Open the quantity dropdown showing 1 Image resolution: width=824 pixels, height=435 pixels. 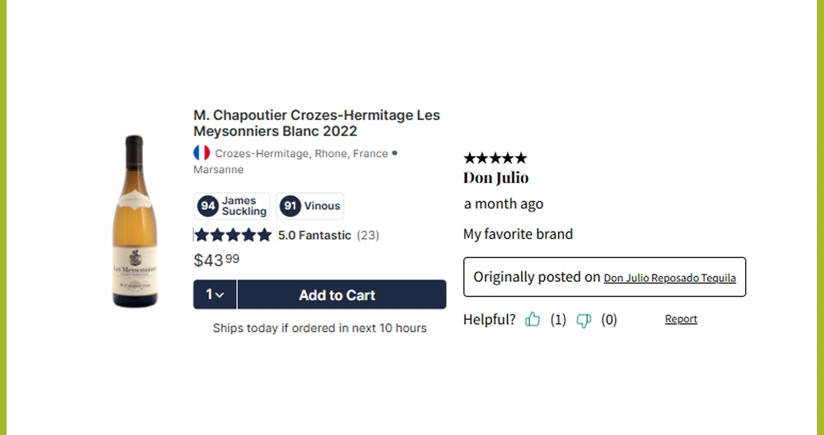pos(215,295)
